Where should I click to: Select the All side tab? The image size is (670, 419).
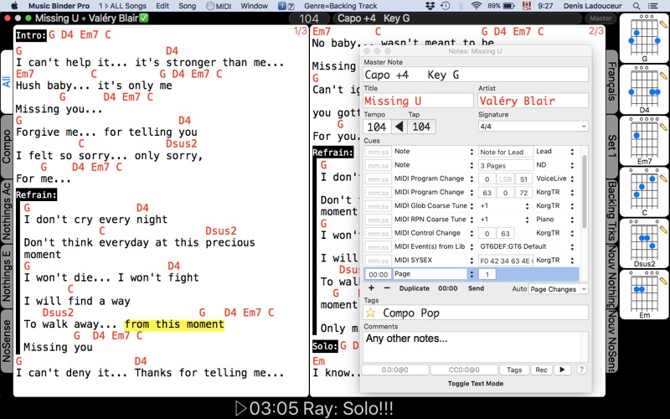pyautogui.click(x=7, y=81)
